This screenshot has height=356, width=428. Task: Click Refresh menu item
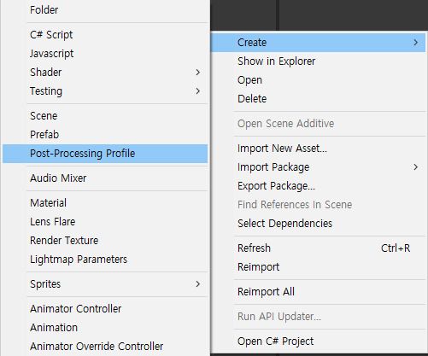[318, 248]
